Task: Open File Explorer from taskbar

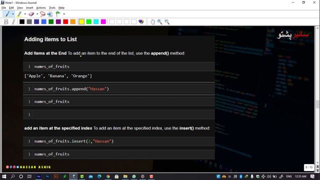Action: click(125, 176)
